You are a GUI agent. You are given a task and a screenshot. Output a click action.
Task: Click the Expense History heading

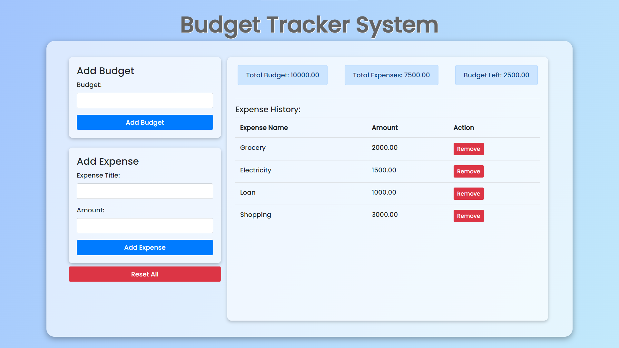tap(268, 110)
